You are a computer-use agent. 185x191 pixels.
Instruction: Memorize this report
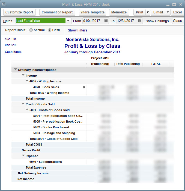pos(119,12)
